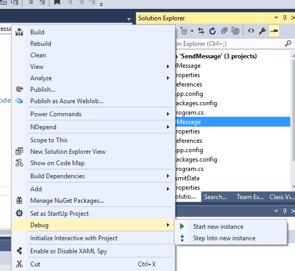Select Rebuild from the context menu
The image size is (295, 271).
93,44
